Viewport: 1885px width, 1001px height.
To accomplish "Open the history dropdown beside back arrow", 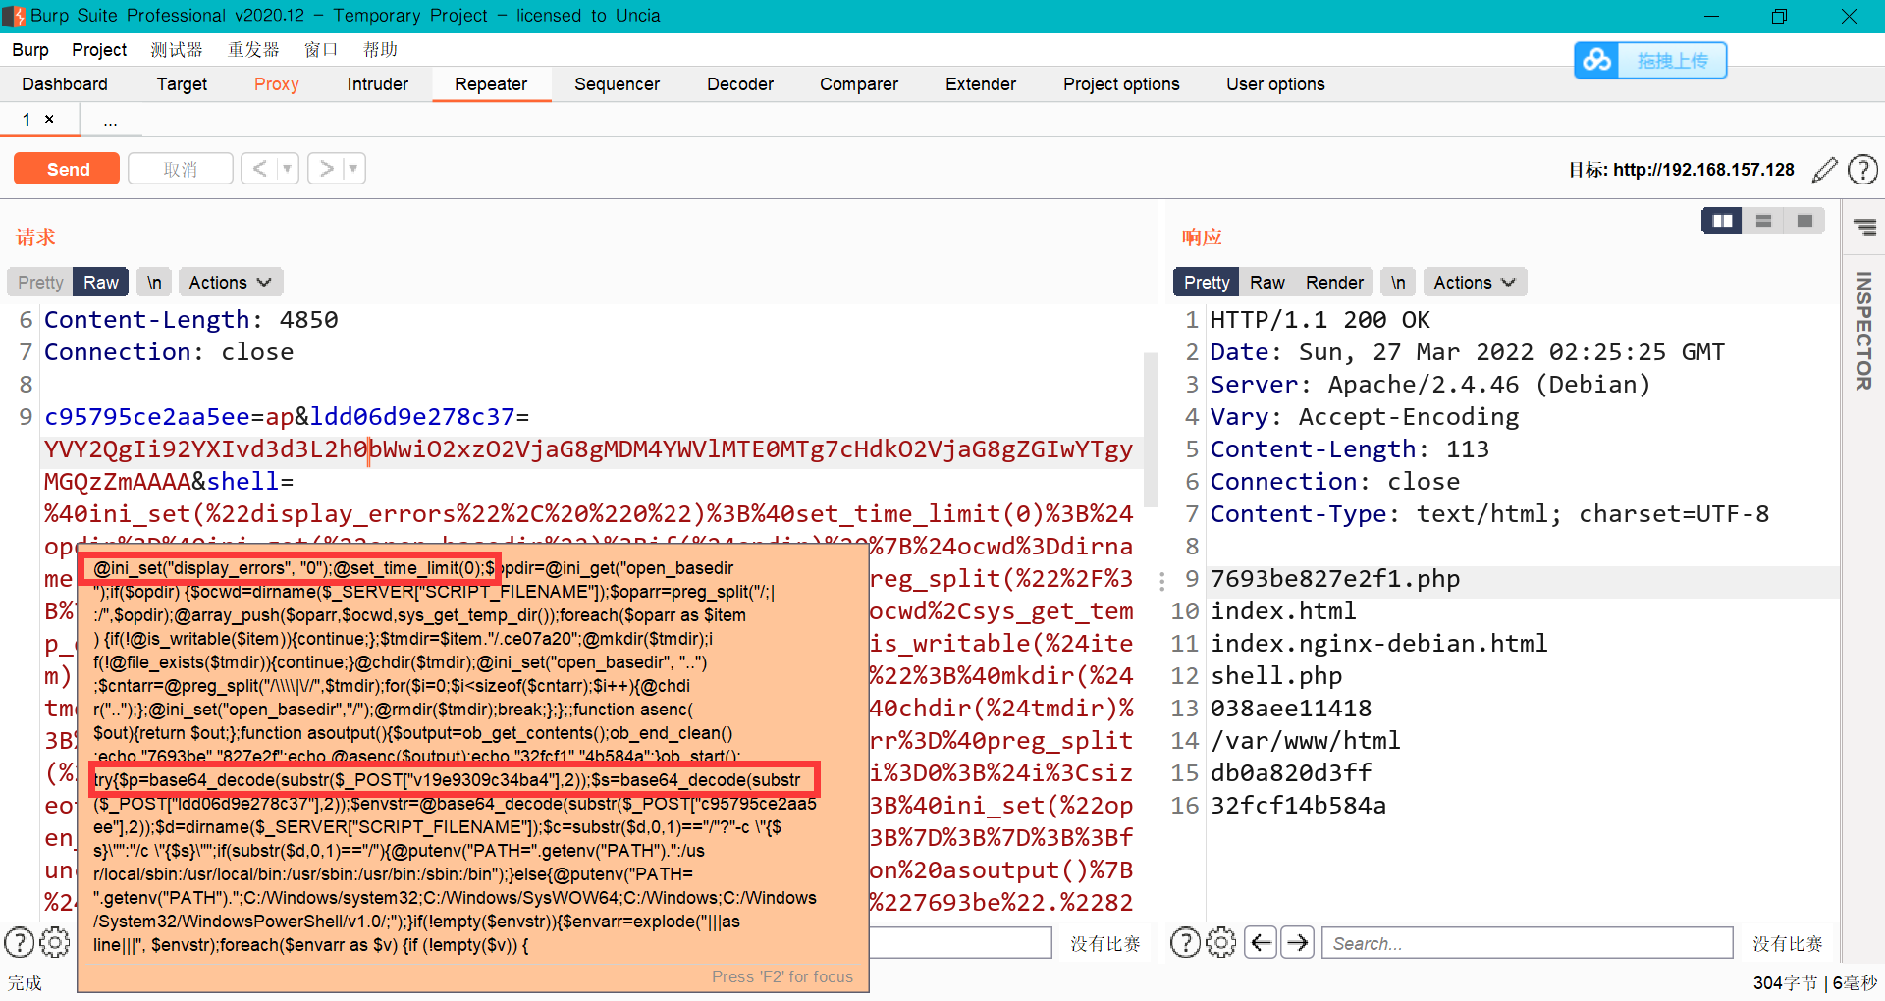I will tap(288, 169).
